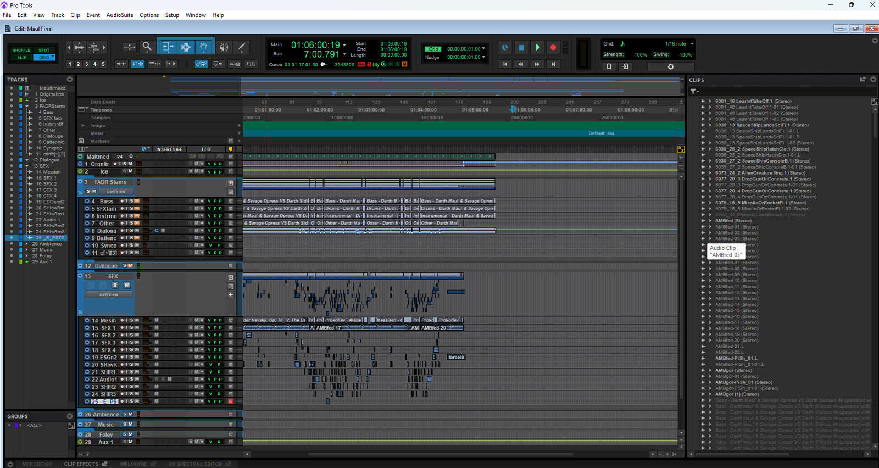Select the <ALL> edit group

pos(35,425)
